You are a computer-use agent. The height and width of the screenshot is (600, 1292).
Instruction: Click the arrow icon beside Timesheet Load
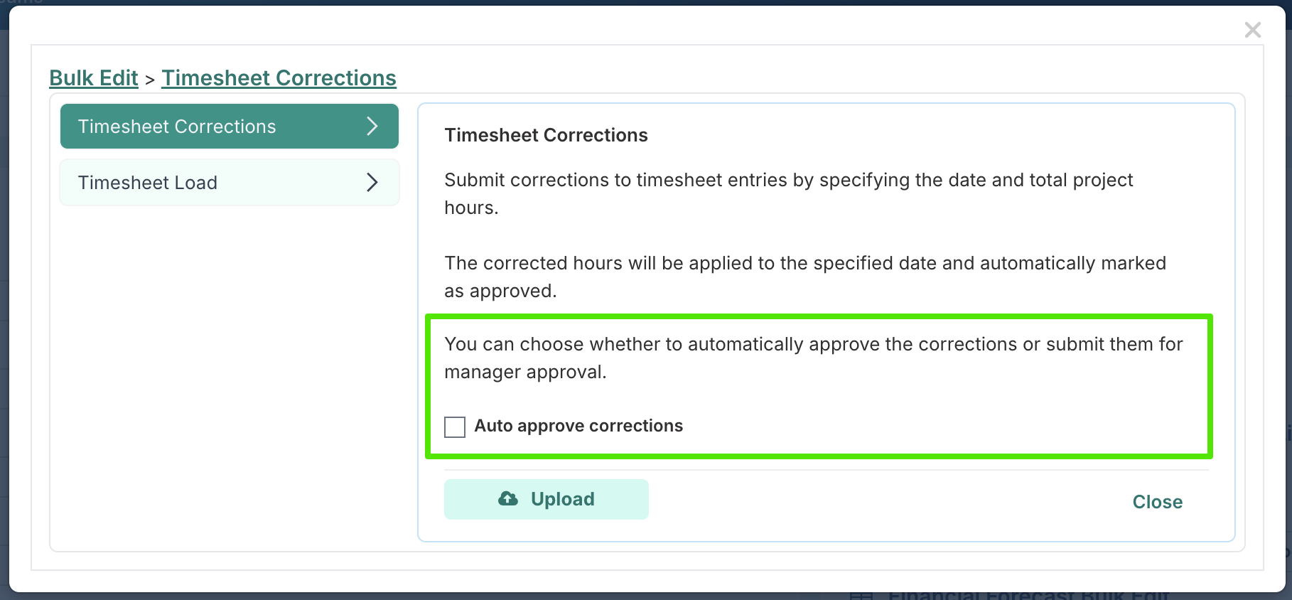coord(372,182)
